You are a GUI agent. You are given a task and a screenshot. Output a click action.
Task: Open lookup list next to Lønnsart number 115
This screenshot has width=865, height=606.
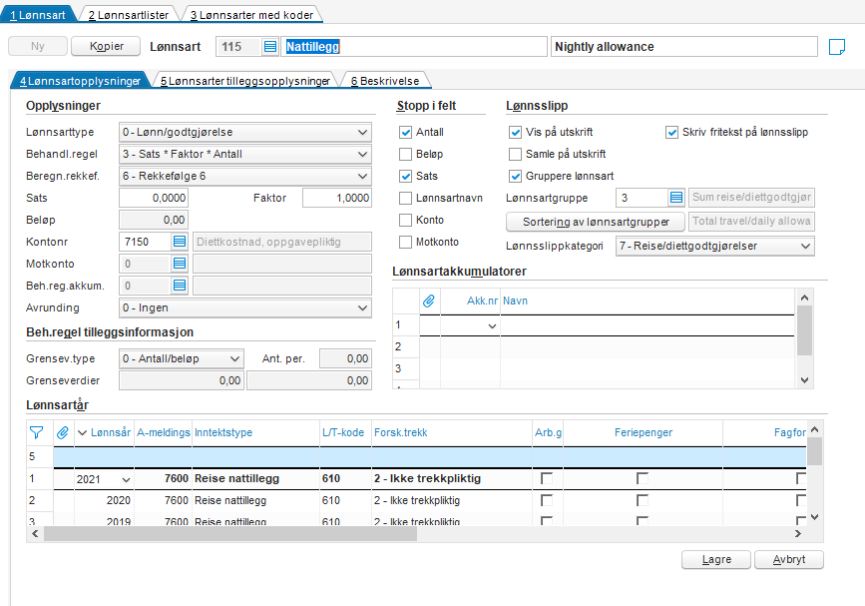pos(270,47)
